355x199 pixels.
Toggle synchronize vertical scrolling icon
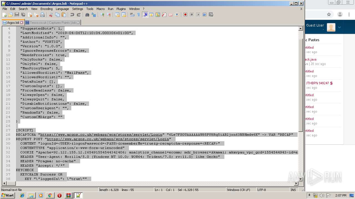point(117,15)
